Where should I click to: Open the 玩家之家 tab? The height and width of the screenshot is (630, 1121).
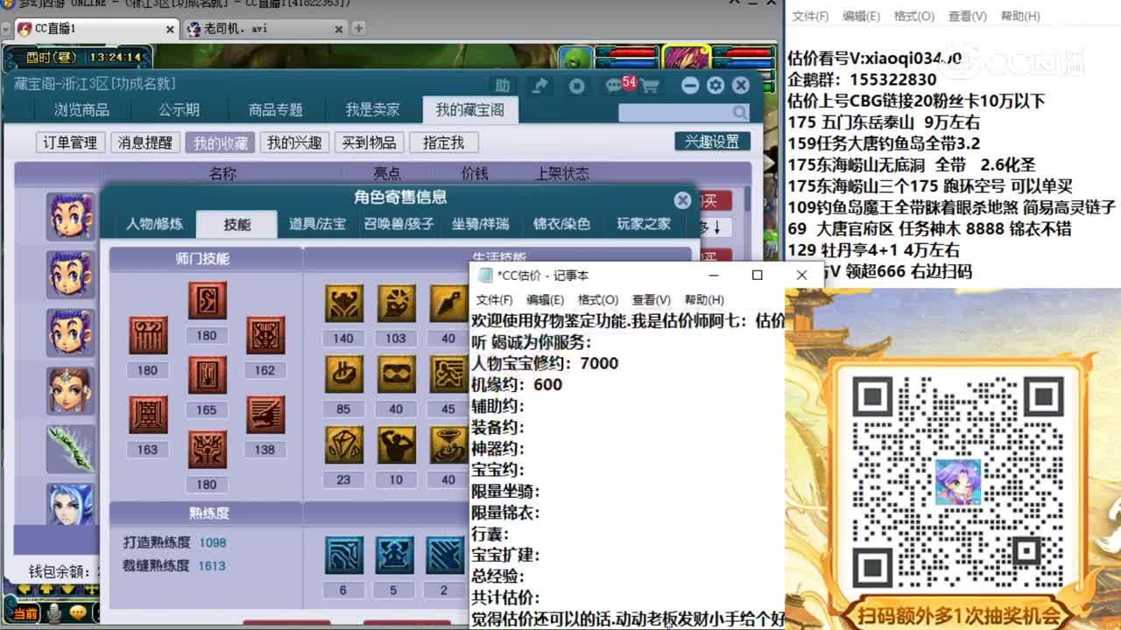click(643, 224)
